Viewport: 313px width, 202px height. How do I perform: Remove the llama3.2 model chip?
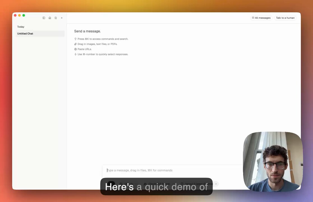tap(216, 184)
